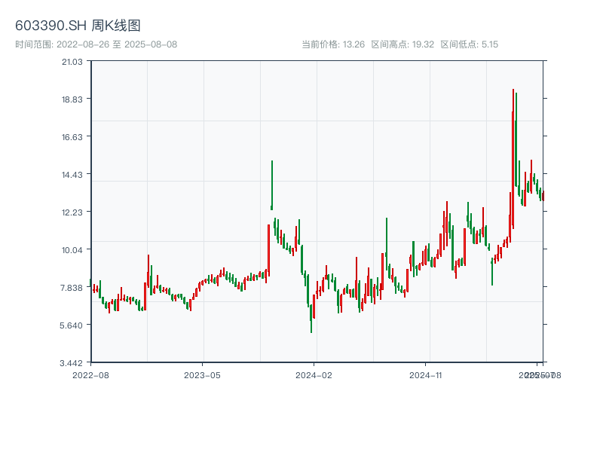This screenshot has width=603, height=452.
Task: Click x-axis label 2024-11
Action: pyautogui.click(x=425, y=375)
